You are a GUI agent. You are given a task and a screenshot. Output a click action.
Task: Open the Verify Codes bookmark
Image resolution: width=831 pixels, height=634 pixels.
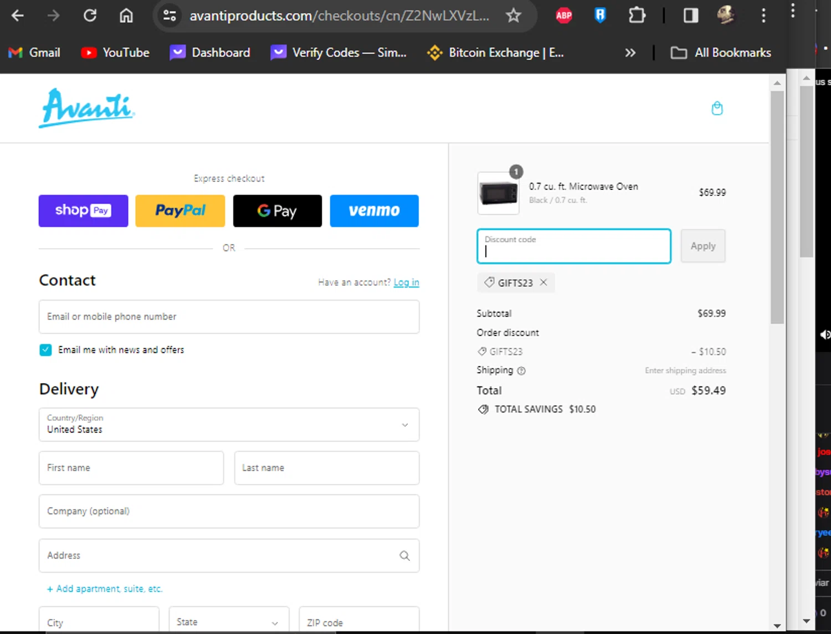[338, 53]
